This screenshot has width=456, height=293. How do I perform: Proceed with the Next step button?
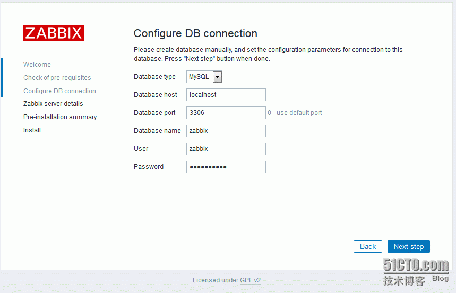409,246
